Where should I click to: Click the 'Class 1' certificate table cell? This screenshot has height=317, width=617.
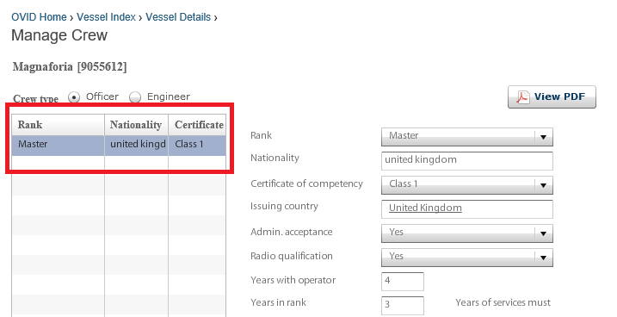197,146
